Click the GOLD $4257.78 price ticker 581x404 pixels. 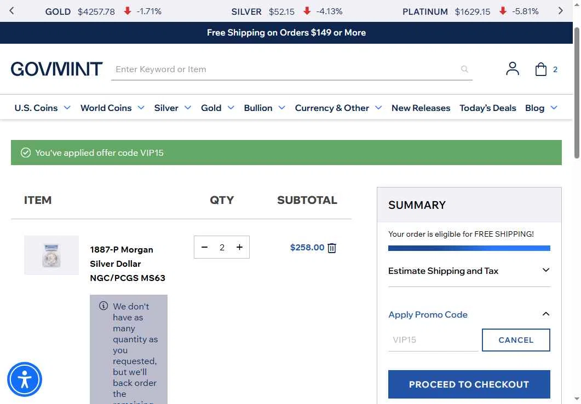click(103, 11)
